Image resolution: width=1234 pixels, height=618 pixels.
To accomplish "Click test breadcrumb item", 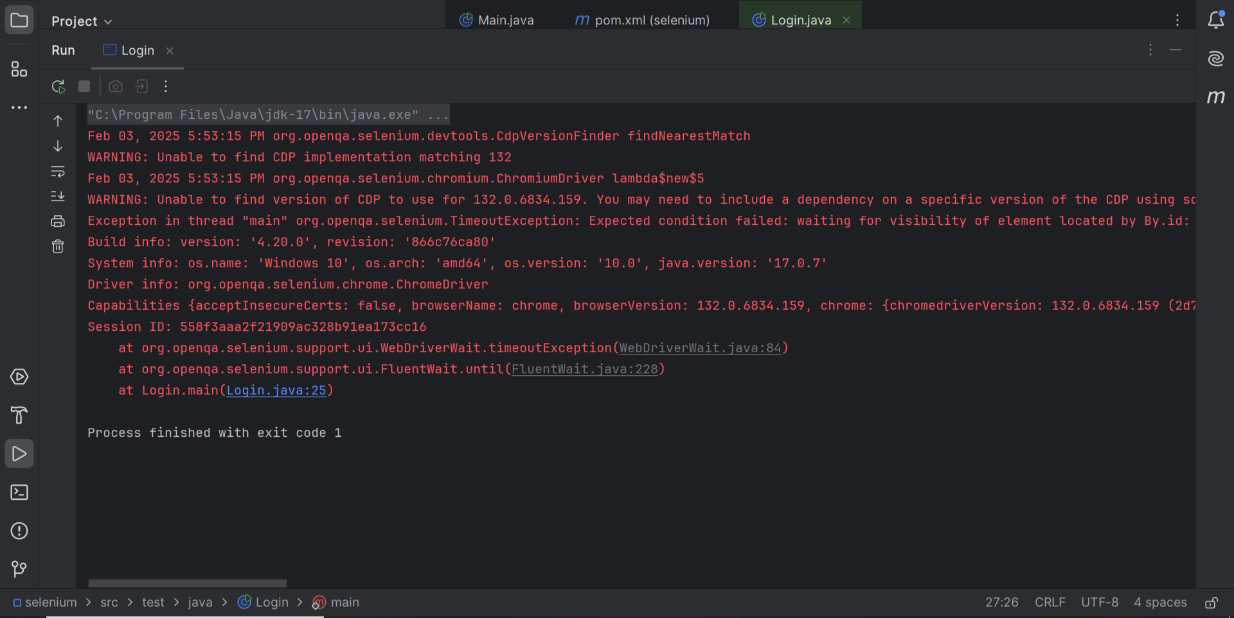I will point(153,603).
